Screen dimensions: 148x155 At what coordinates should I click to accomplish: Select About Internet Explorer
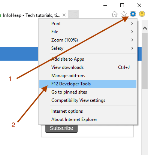[88, 119]
